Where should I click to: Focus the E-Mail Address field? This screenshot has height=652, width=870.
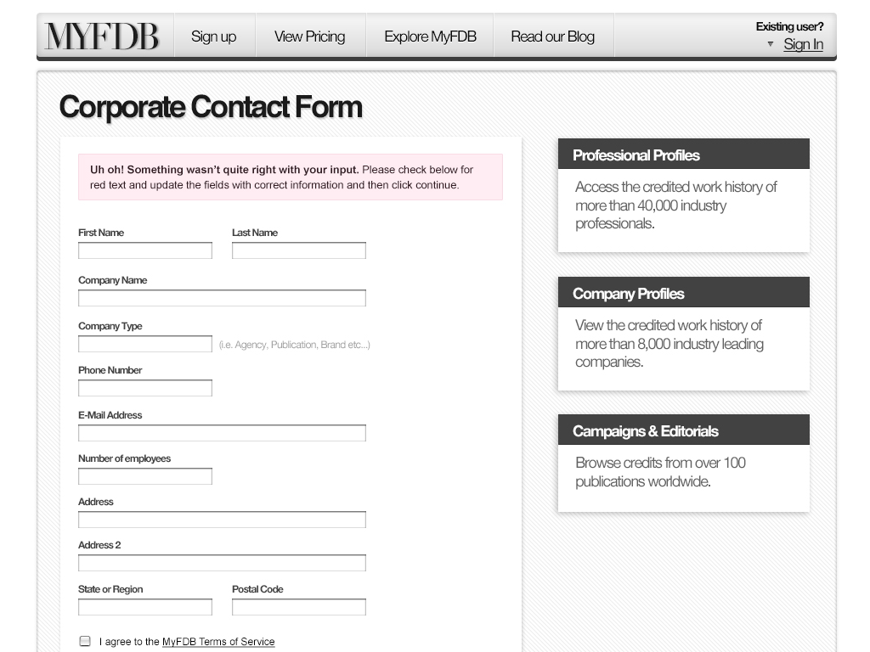point(222,433)
